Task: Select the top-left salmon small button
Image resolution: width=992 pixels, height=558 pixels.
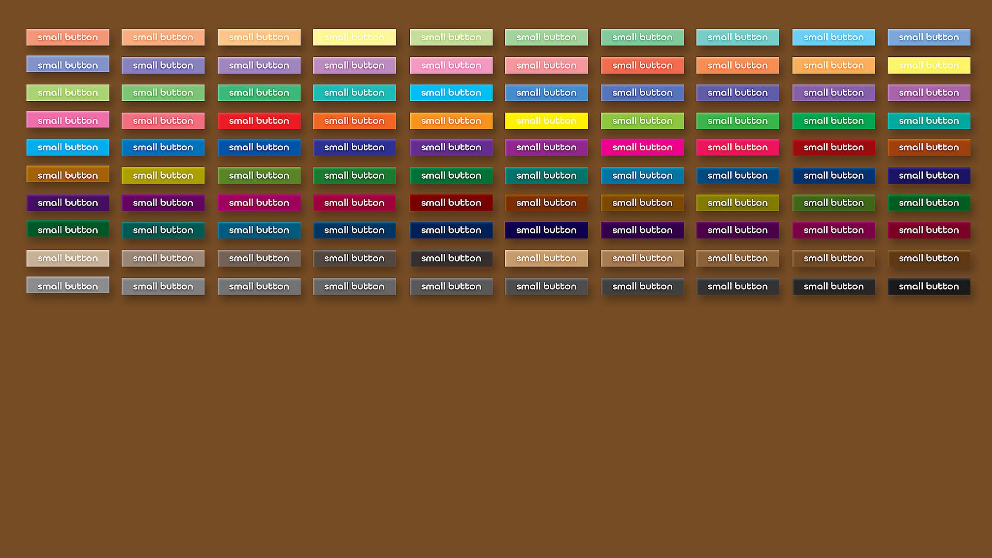Action: (x=68, y=37)
